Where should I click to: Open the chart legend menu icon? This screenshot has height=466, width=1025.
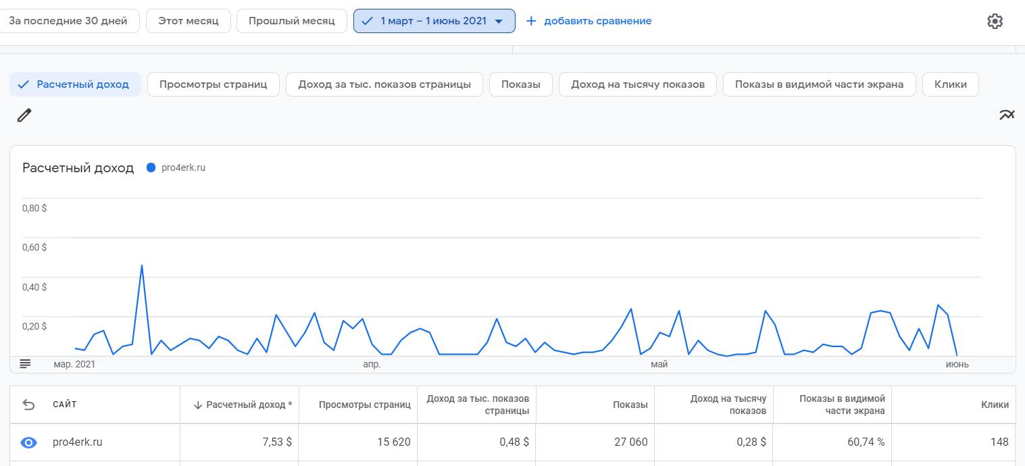click(25, 363)
